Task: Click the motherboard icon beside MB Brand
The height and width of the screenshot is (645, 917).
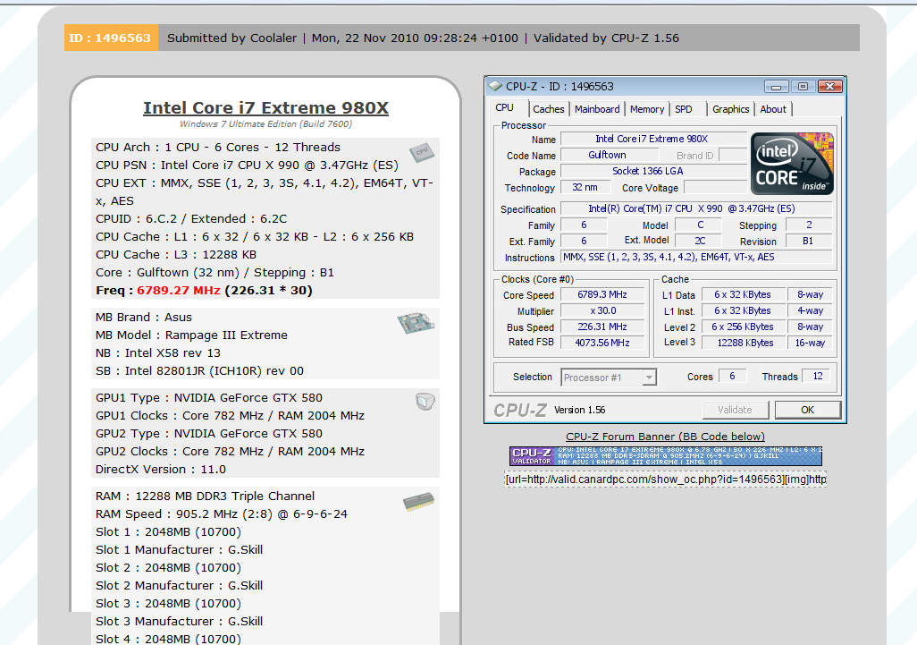Action: (x=416, y=322)
